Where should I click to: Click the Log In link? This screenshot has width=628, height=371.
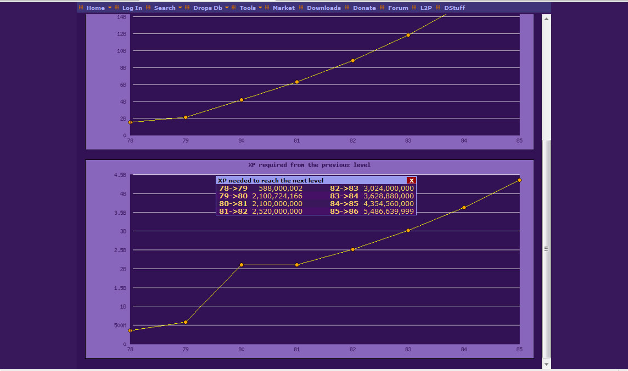[132, 8]
